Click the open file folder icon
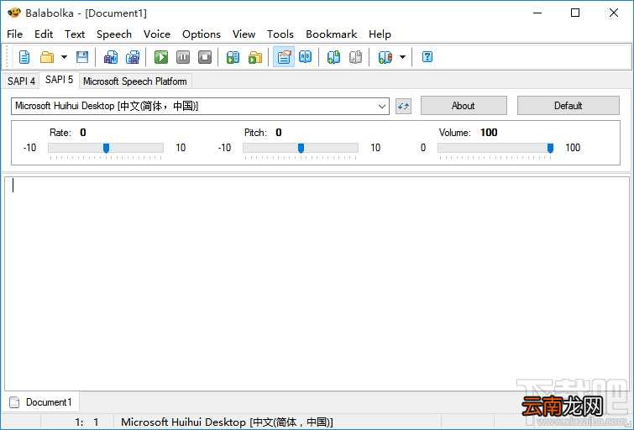Screen dimensions: 634x430 (x=47, y=57)
